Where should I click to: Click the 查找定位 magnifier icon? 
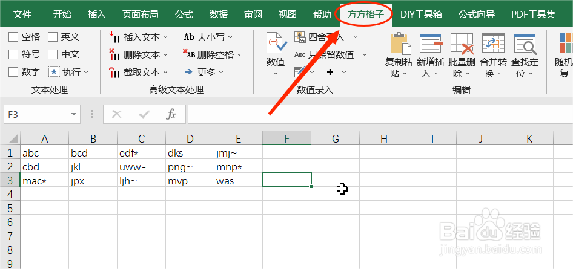point(525,44)
